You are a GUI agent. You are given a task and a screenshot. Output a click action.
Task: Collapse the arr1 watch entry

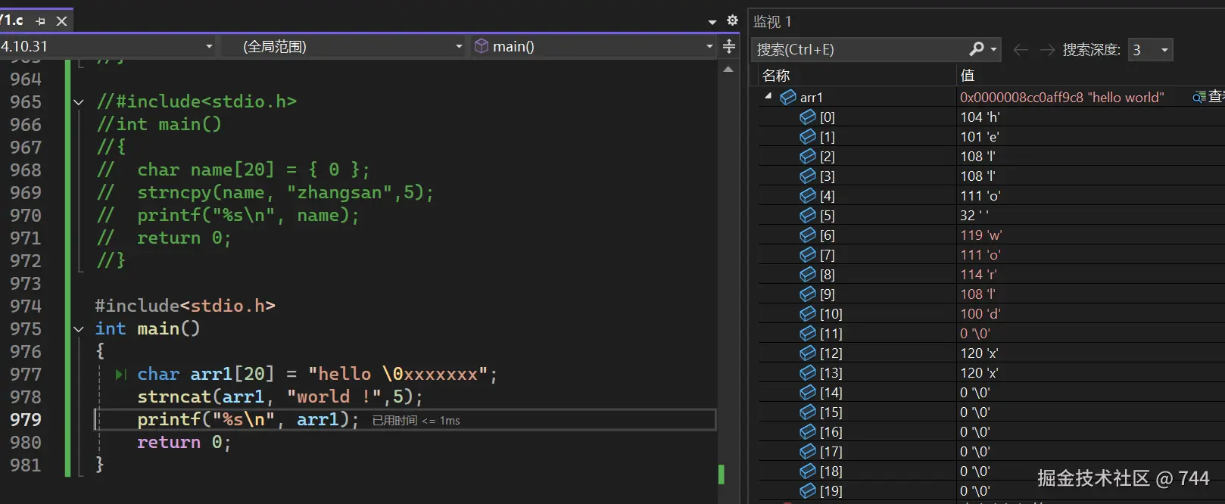click(x=768, y=96)
